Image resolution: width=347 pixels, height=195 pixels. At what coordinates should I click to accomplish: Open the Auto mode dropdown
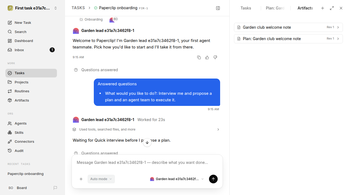pos(101,179)
